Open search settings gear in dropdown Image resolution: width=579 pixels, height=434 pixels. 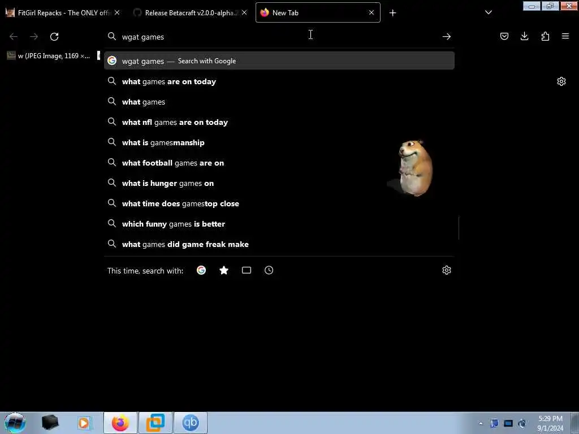click(x=447, y=270)
